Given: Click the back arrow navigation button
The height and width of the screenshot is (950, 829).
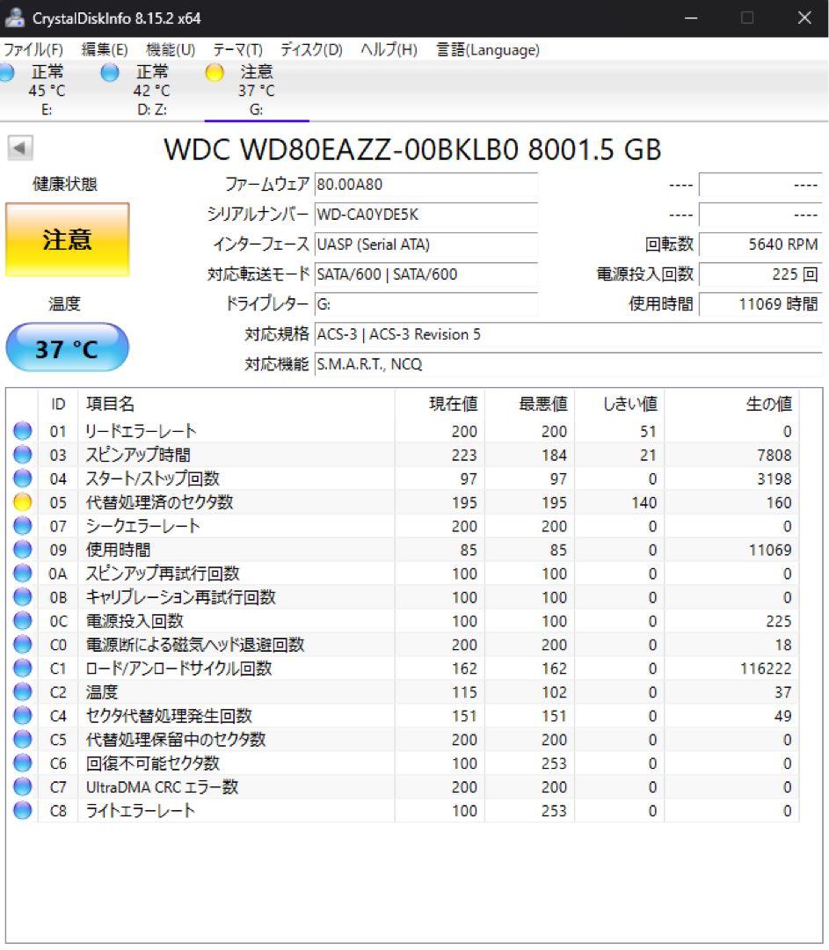Looking at the screenshot, I should pos(19,146).
